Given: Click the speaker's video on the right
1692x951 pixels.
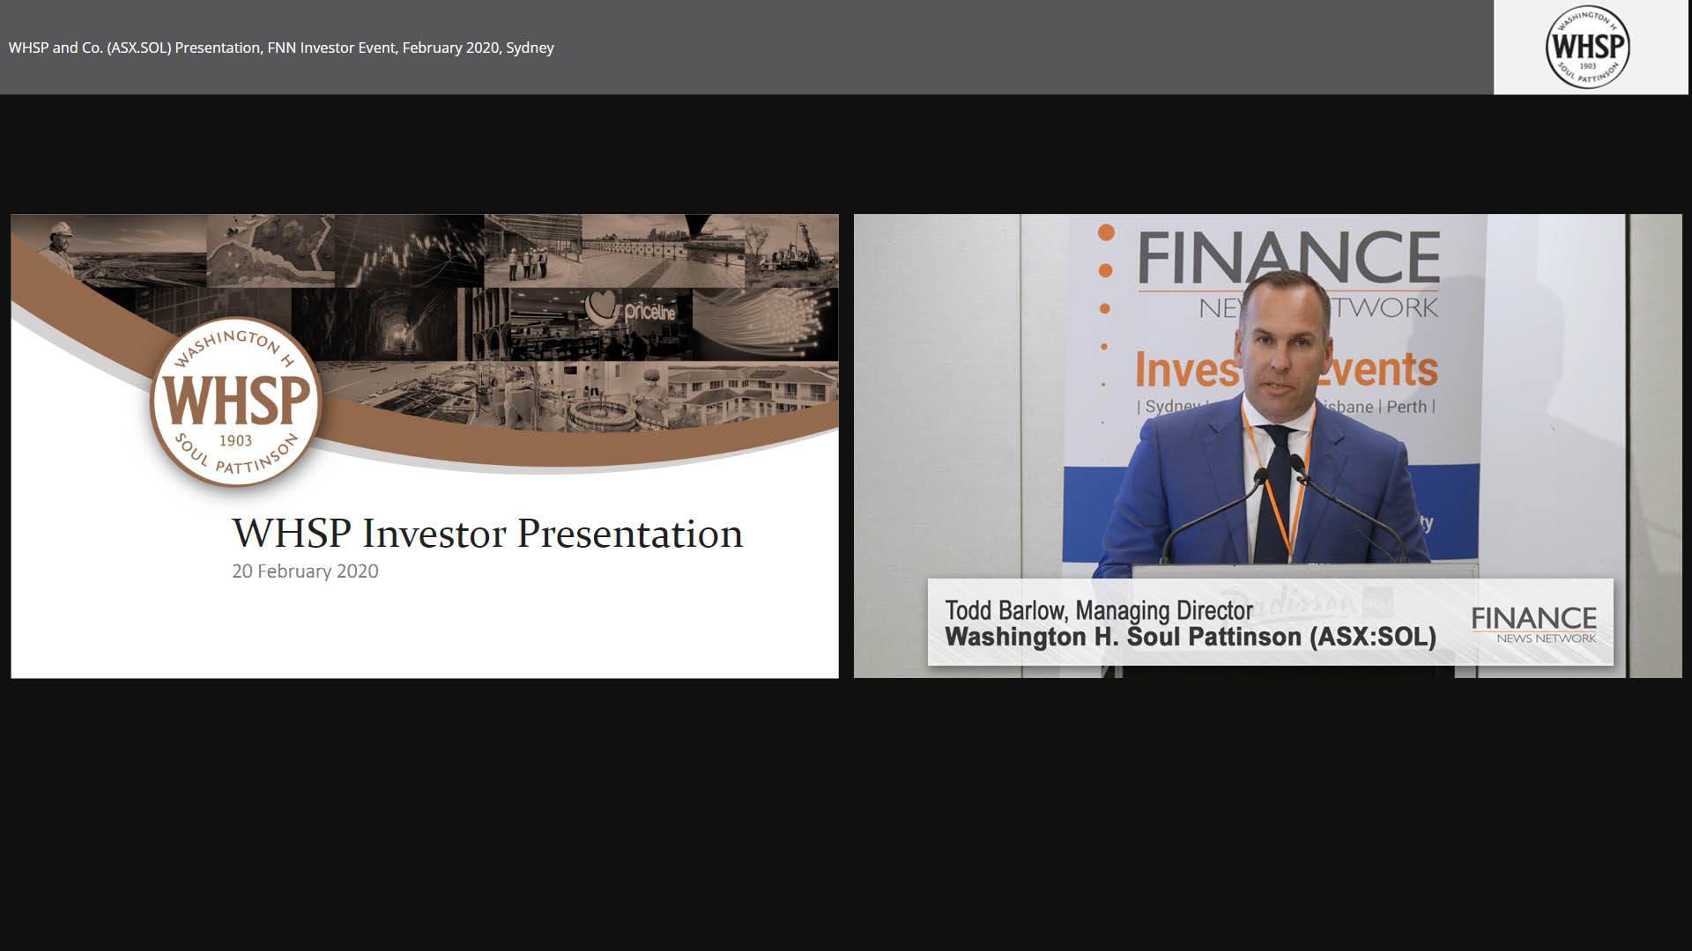Looking at the screenshot, I should coord(1267,446).
